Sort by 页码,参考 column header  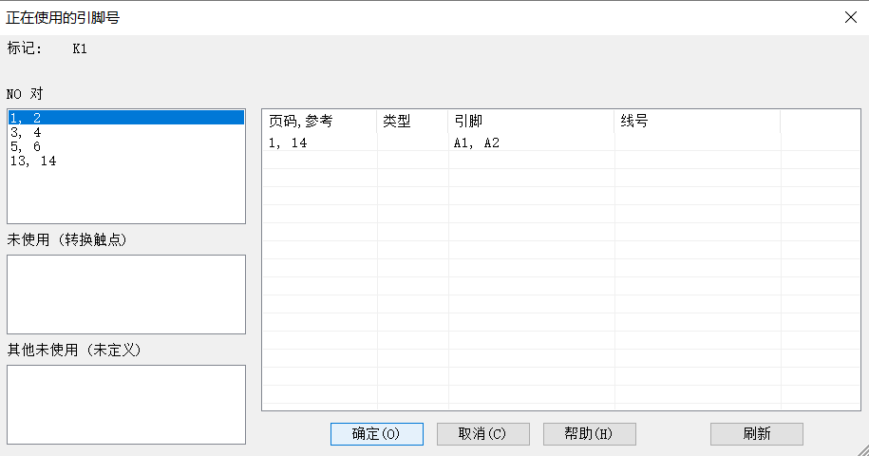point(320,122)
